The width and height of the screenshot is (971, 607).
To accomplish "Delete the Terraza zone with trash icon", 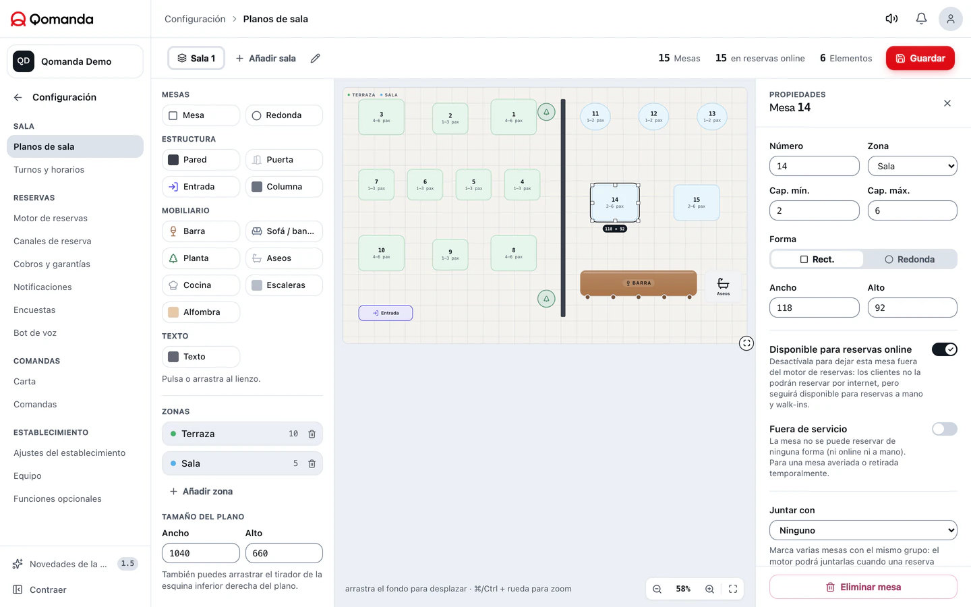I will [312, 434].
